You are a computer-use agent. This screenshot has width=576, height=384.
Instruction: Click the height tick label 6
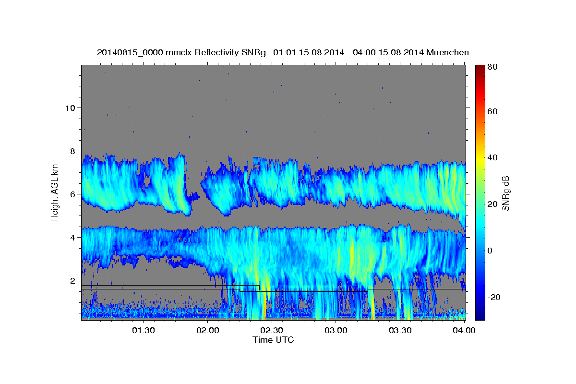point(73,194)
